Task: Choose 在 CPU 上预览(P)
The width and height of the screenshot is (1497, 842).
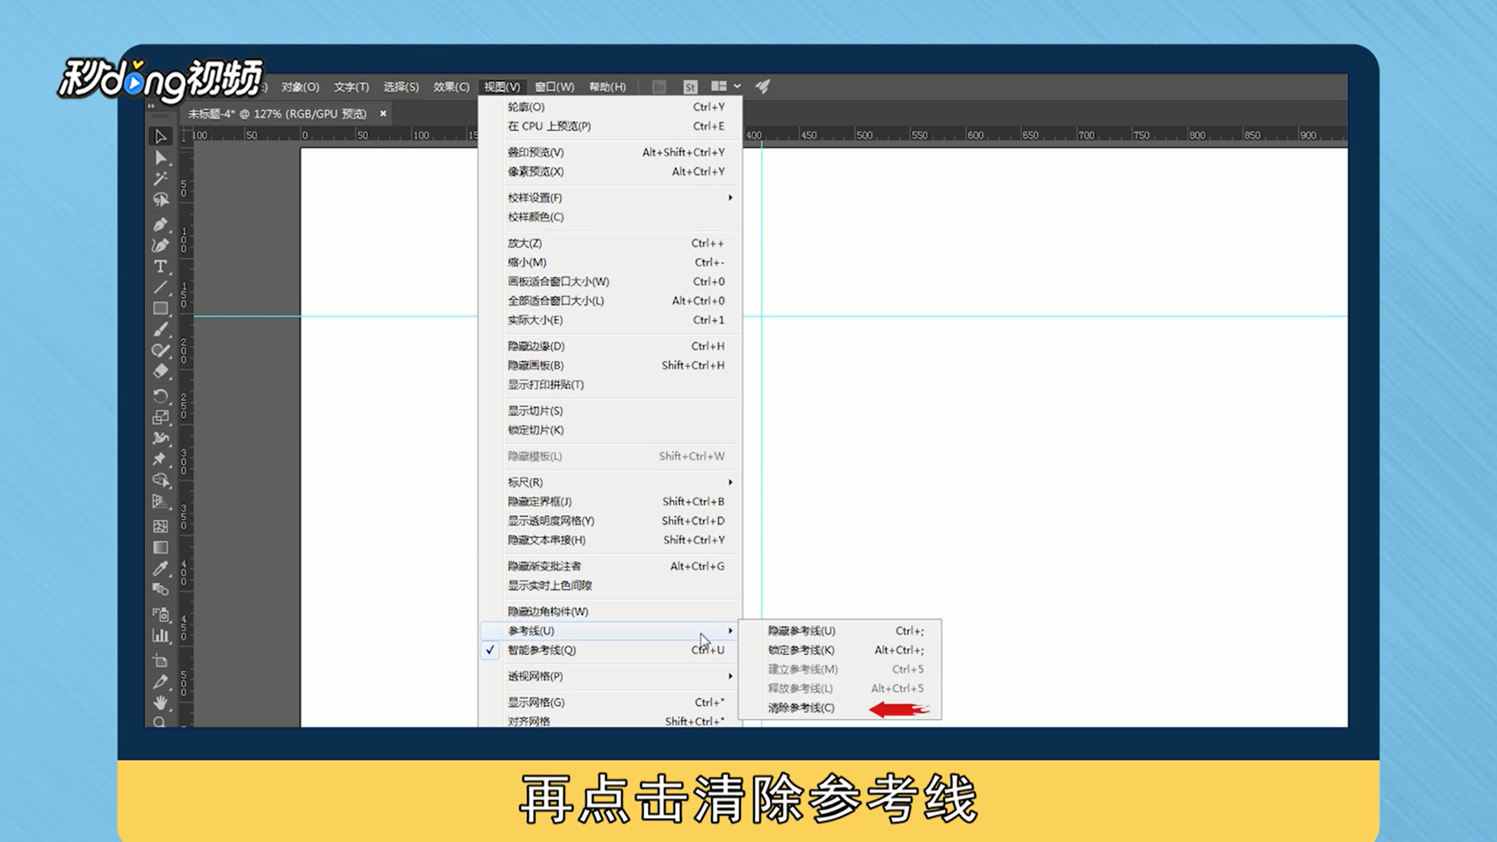Action: (x=610, y=126)
